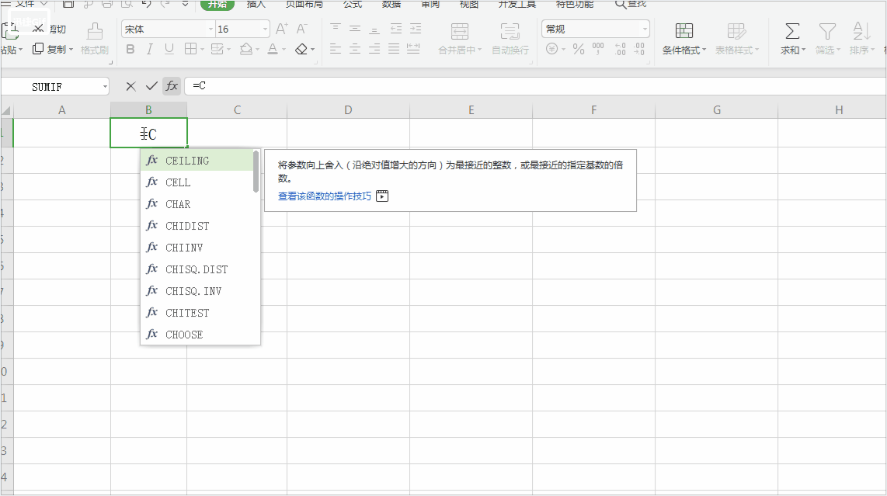Viewport: 887px width, 496px height.
Task: Click the function list scrollbar thumb
Action: (256, 172)
